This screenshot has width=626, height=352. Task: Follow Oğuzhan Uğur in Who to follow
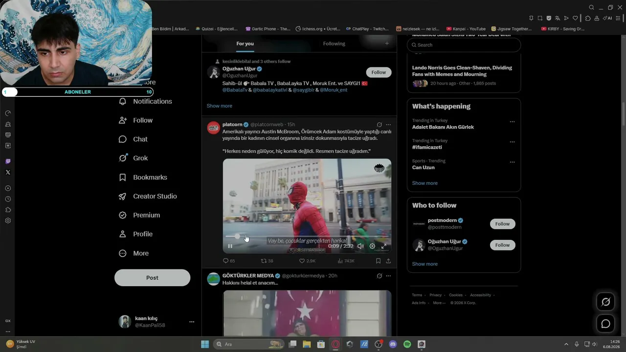tap(502, 245)
